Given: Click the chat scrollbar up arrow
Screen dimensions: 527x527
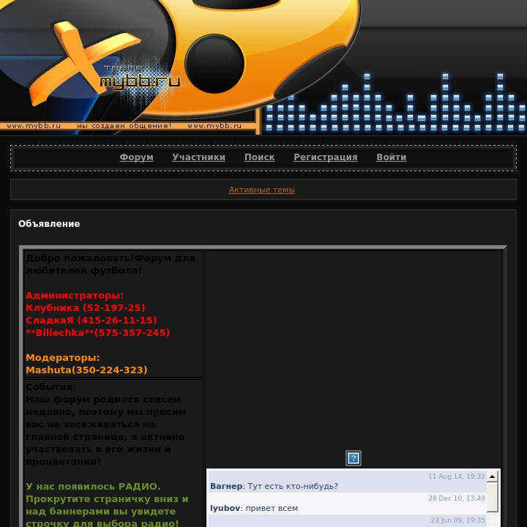Looking at the screenshot, I should 493,476.
